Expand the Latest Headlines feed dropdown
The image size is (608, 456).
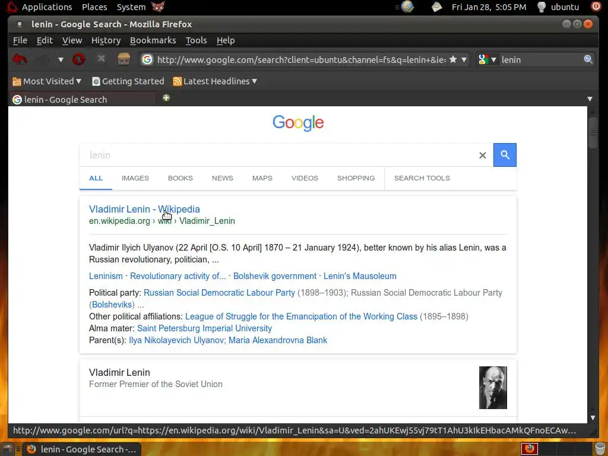point(215,81)
